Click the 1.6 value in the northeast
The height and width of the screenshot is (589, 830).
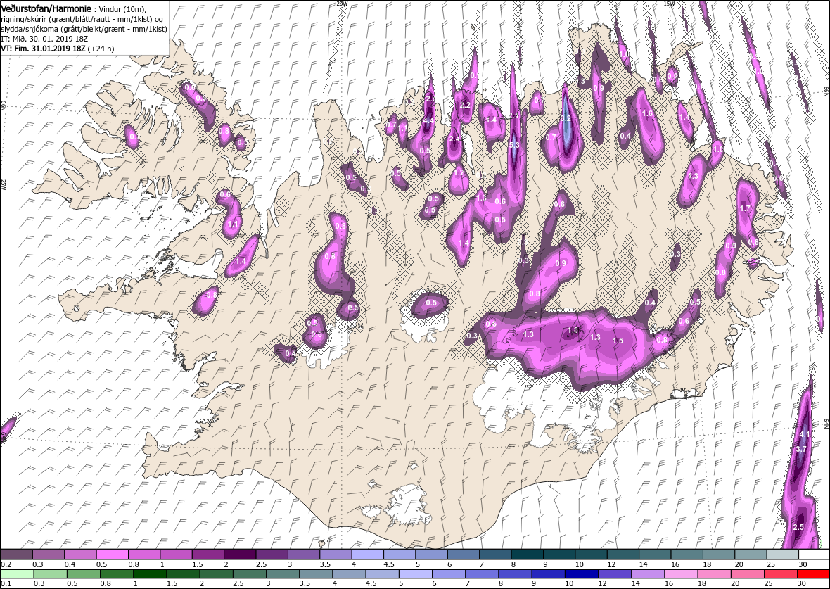point(647,113)
